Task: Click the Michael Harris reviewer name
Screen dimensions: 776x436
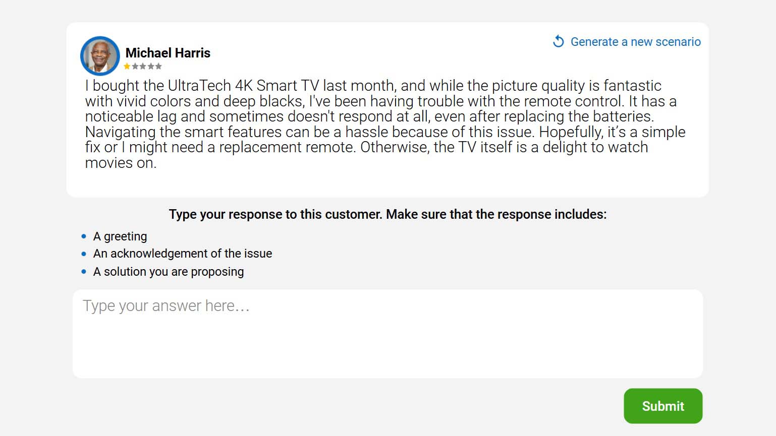Action: click(x=168, y=53)
